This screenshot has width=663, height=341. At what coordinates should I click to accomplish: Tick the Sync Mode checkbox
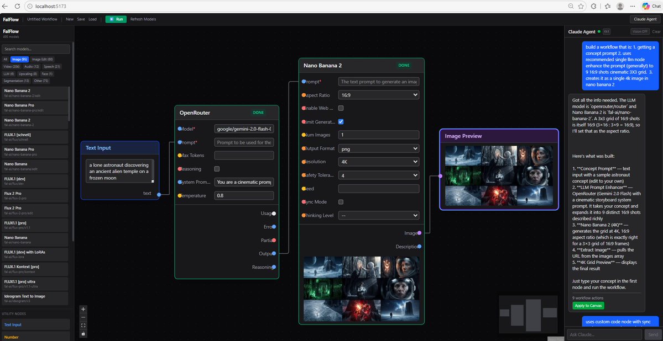[x=341, y=202]
